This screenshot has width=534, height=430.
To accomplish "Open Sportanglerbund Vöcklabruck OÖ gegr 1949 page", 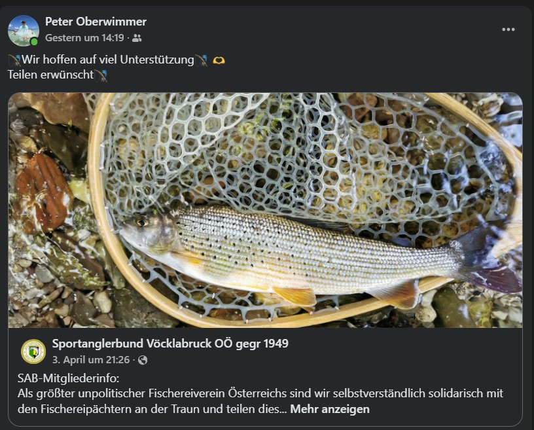I will point(170,344).
